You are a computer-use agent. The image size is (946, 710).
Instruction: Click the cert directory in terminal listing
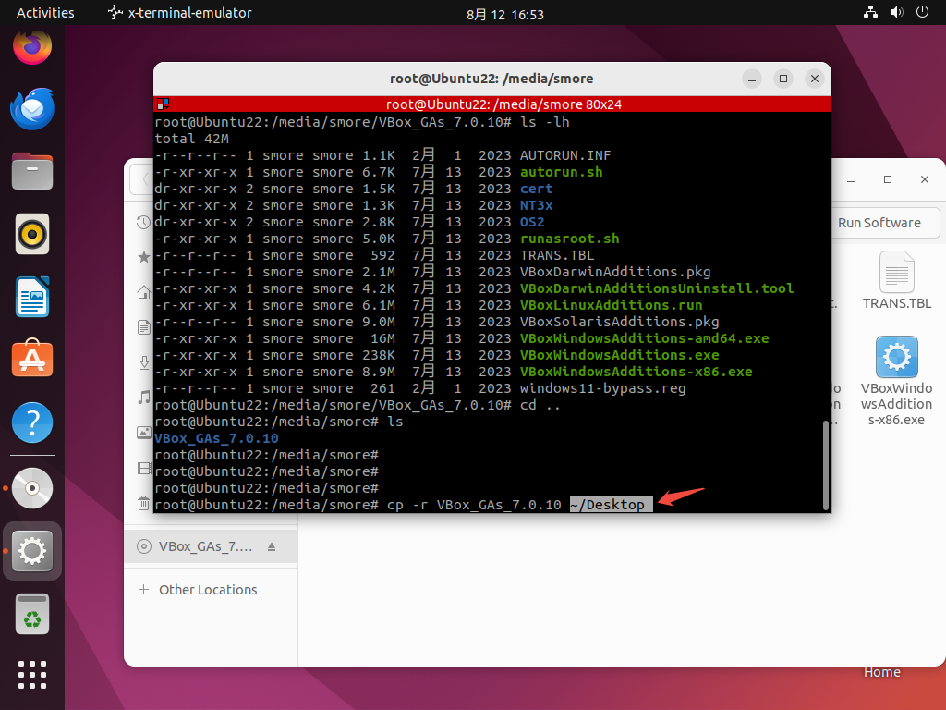(537, 189)
